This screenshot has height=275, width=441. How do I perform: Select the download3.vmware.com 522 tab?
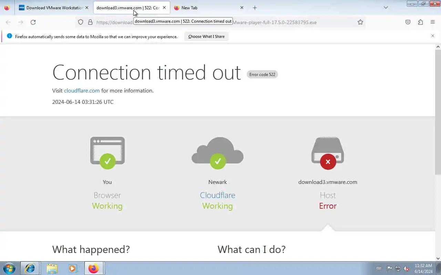coord(132,8)
